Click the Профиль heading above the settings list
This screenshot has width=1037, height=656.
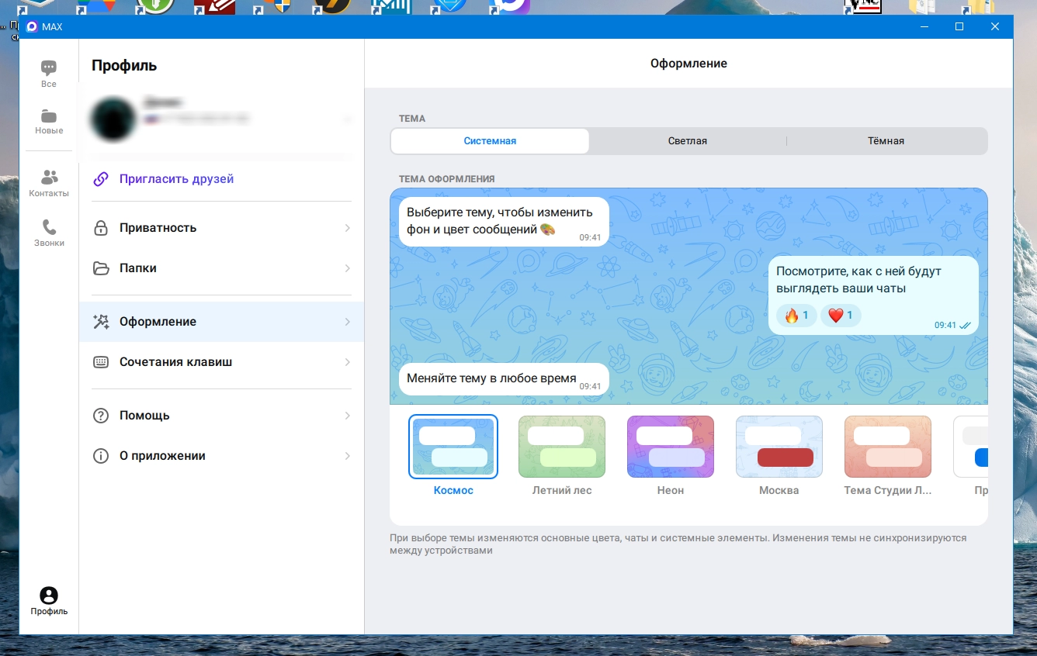(x=124, y=66)
